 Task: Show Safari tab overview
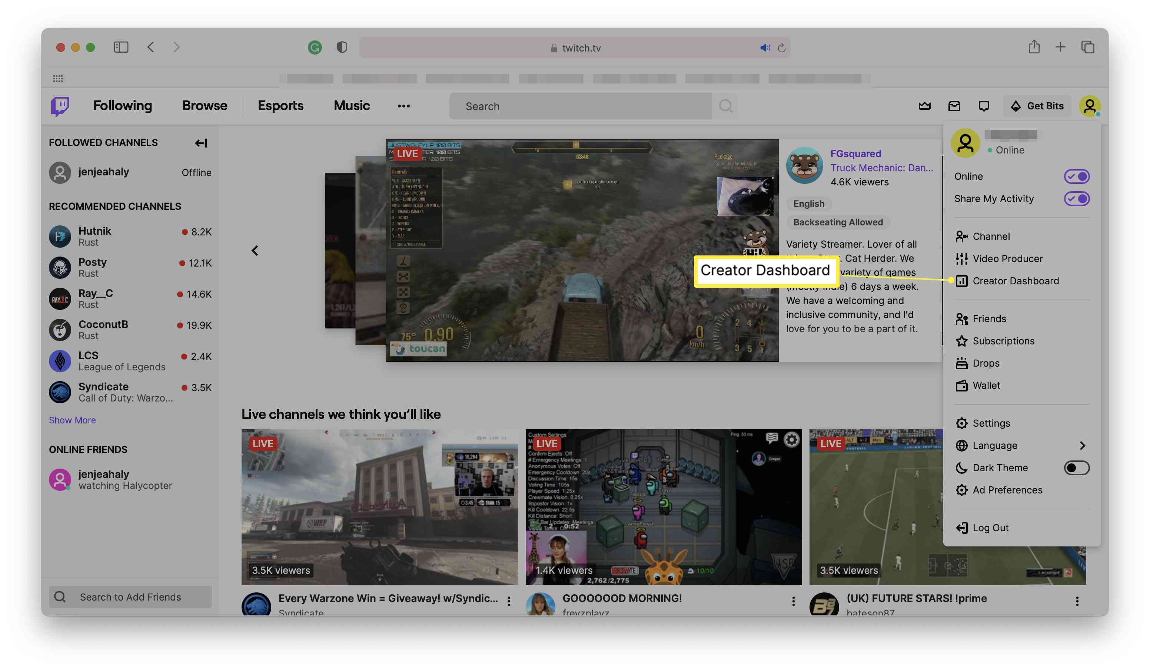tap(1088, 47)
